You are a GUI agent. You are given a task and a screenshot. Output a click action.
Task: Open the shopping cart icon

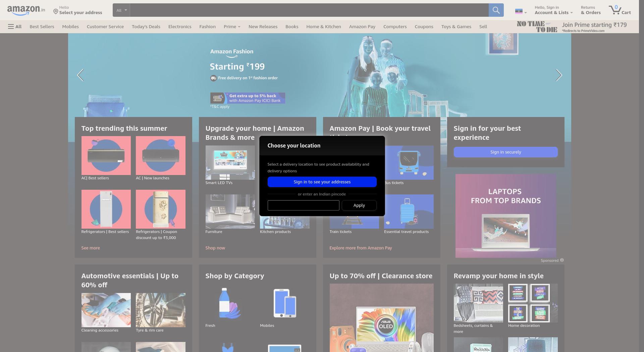coord(620,10)
